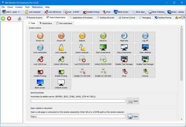
Task: Click Unlock DVD/CD-ROM action
Action: [x=103, y=60]
